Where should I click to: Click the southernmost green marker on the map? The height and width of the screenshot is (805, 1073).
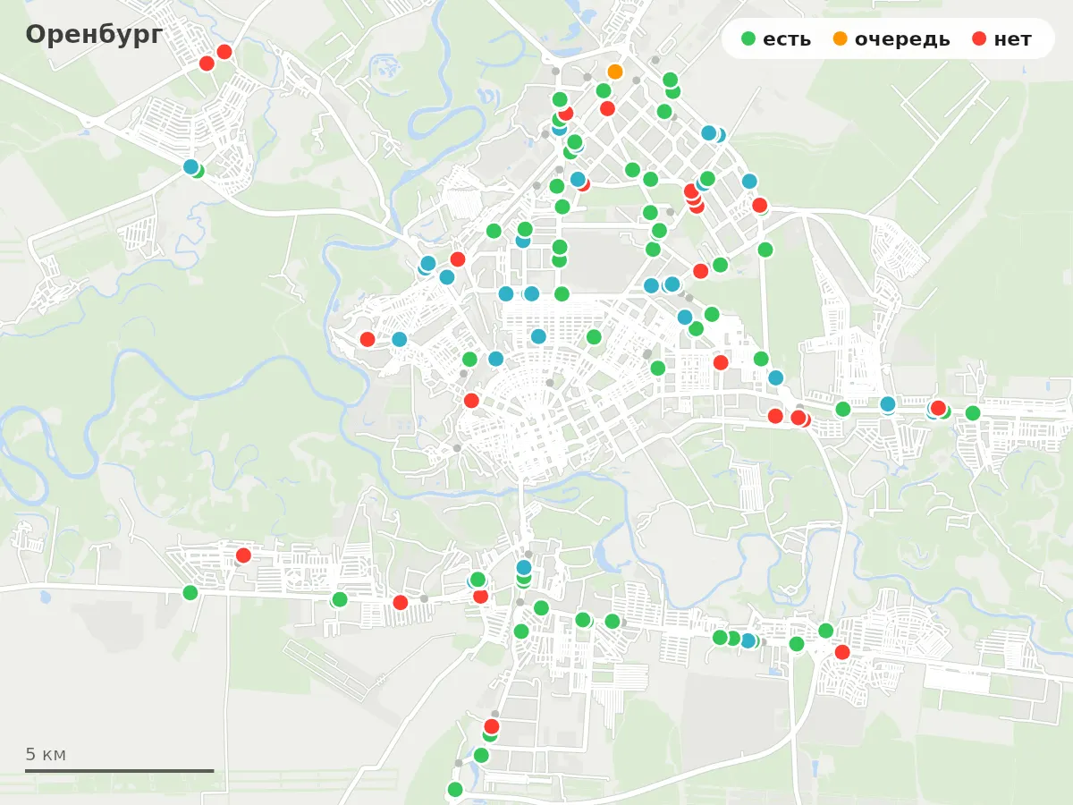tap(455, 789)
